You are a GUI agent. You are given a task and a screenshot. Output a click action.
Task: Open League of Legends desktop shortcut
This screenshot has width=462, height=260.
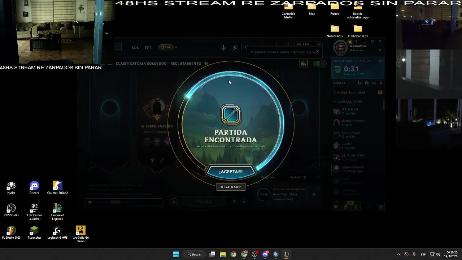click(57, 212)
